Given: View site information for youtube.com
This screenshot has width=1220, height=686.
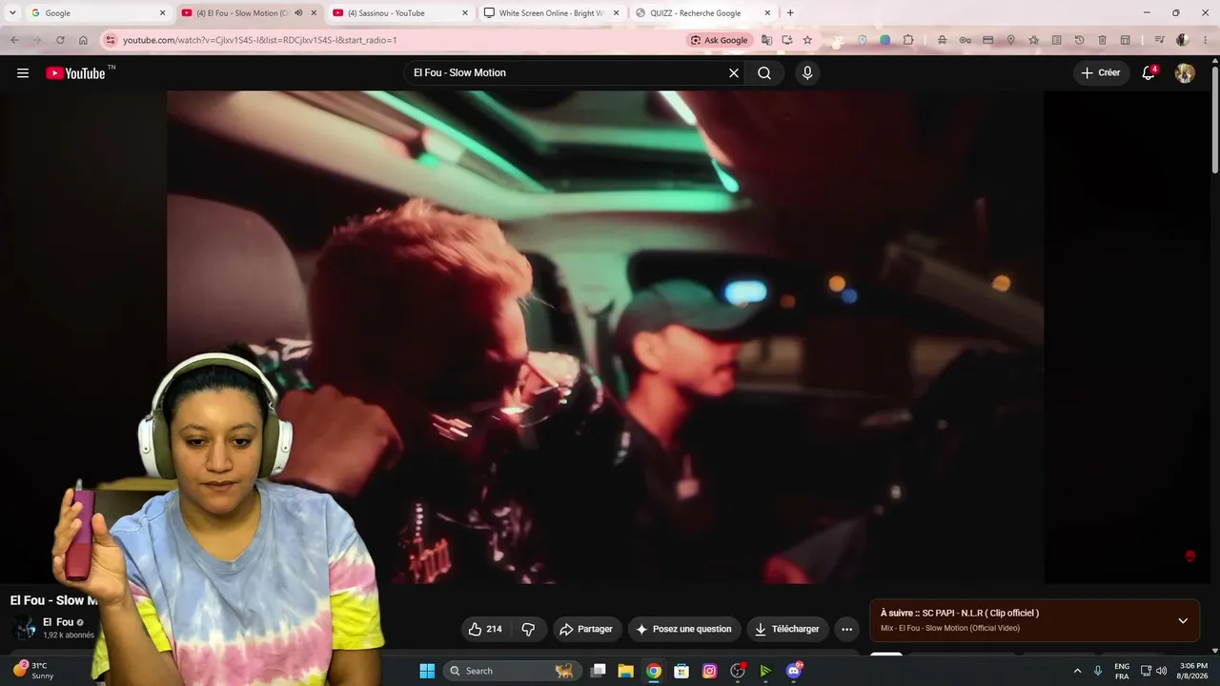Looking at the screenshot, I should click(111, 40).
